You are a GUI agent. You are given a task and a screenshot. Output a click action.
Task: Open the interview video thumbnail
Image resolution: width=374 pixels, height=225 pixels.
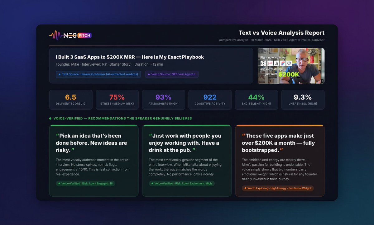coord(291,66)
